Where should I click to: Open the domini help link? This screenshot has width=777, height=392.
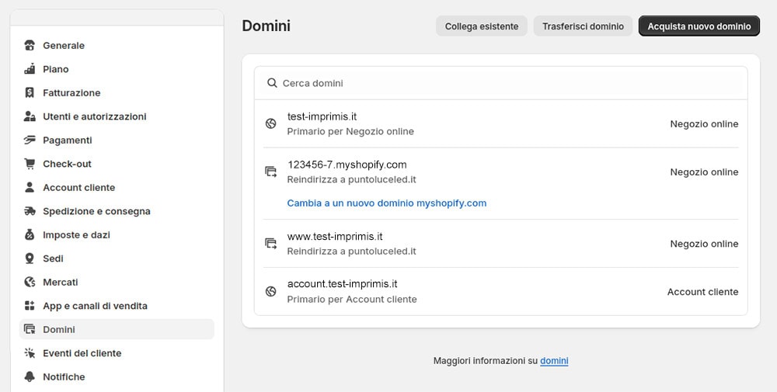tap(554, 361)
